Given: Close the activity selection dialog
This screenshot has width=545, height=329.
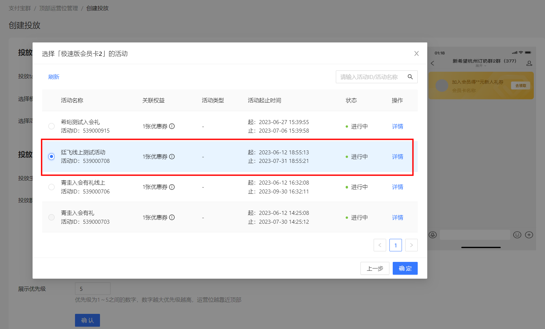Looking at the screenshot, I should [x=416, y=54].
